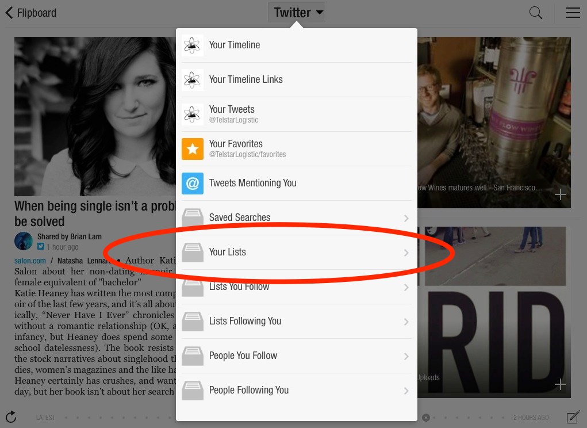Tap the orange star Favorites icon

coord(193,149)
